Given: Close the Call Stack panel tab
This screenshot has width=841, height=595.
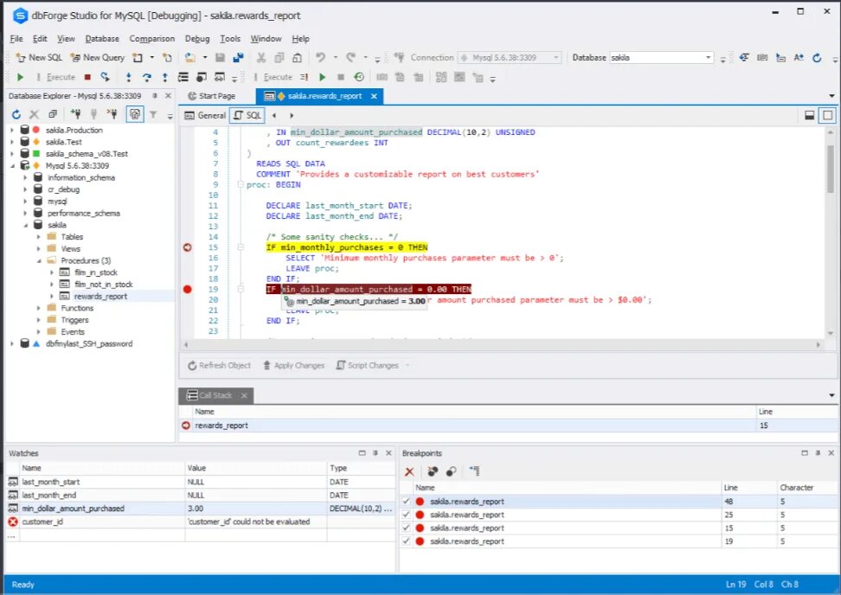Looking at the screenshot, I should tap(244, 395).
